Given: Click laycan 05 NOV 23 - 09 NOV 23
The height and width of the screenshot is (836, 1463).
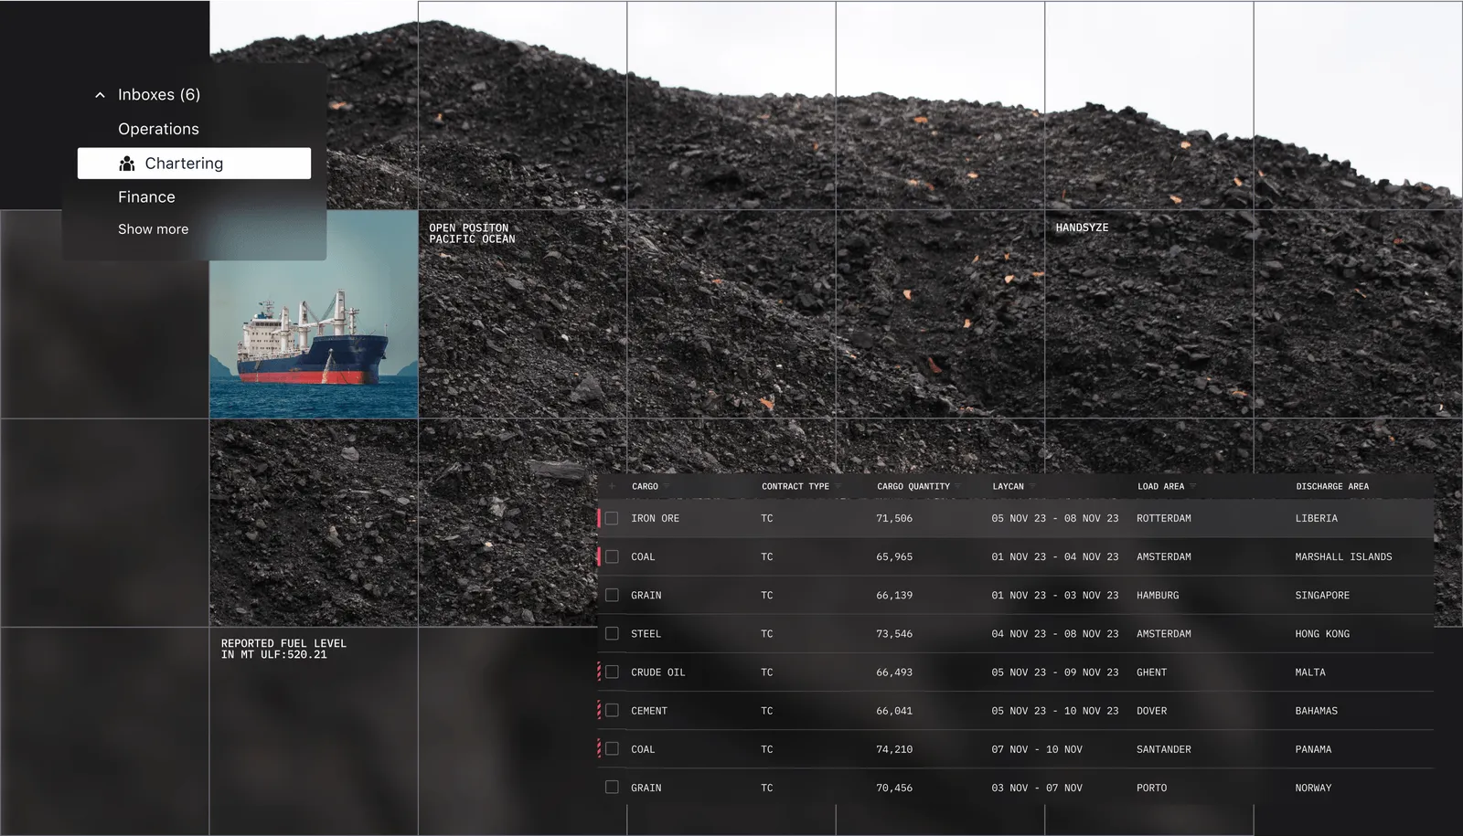Looking at the screenshot, I should click(x=1055, y=672).
